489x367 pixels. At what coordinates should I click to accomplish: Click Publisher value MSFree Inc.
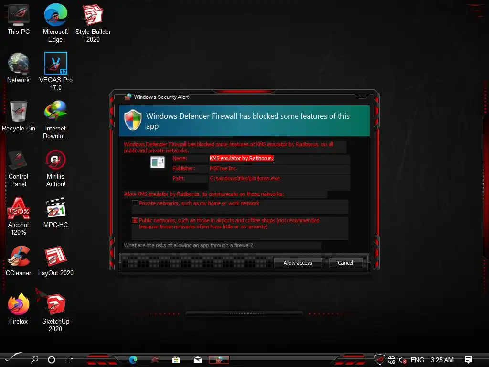point(223,168)
